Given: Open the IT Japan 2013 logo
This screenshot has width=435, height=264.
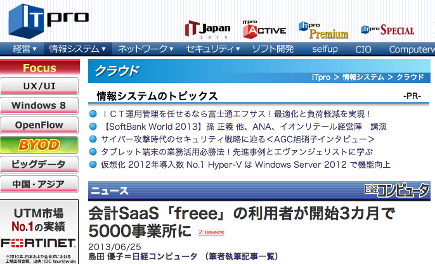Looking at the screenshot, I should 207,30.
